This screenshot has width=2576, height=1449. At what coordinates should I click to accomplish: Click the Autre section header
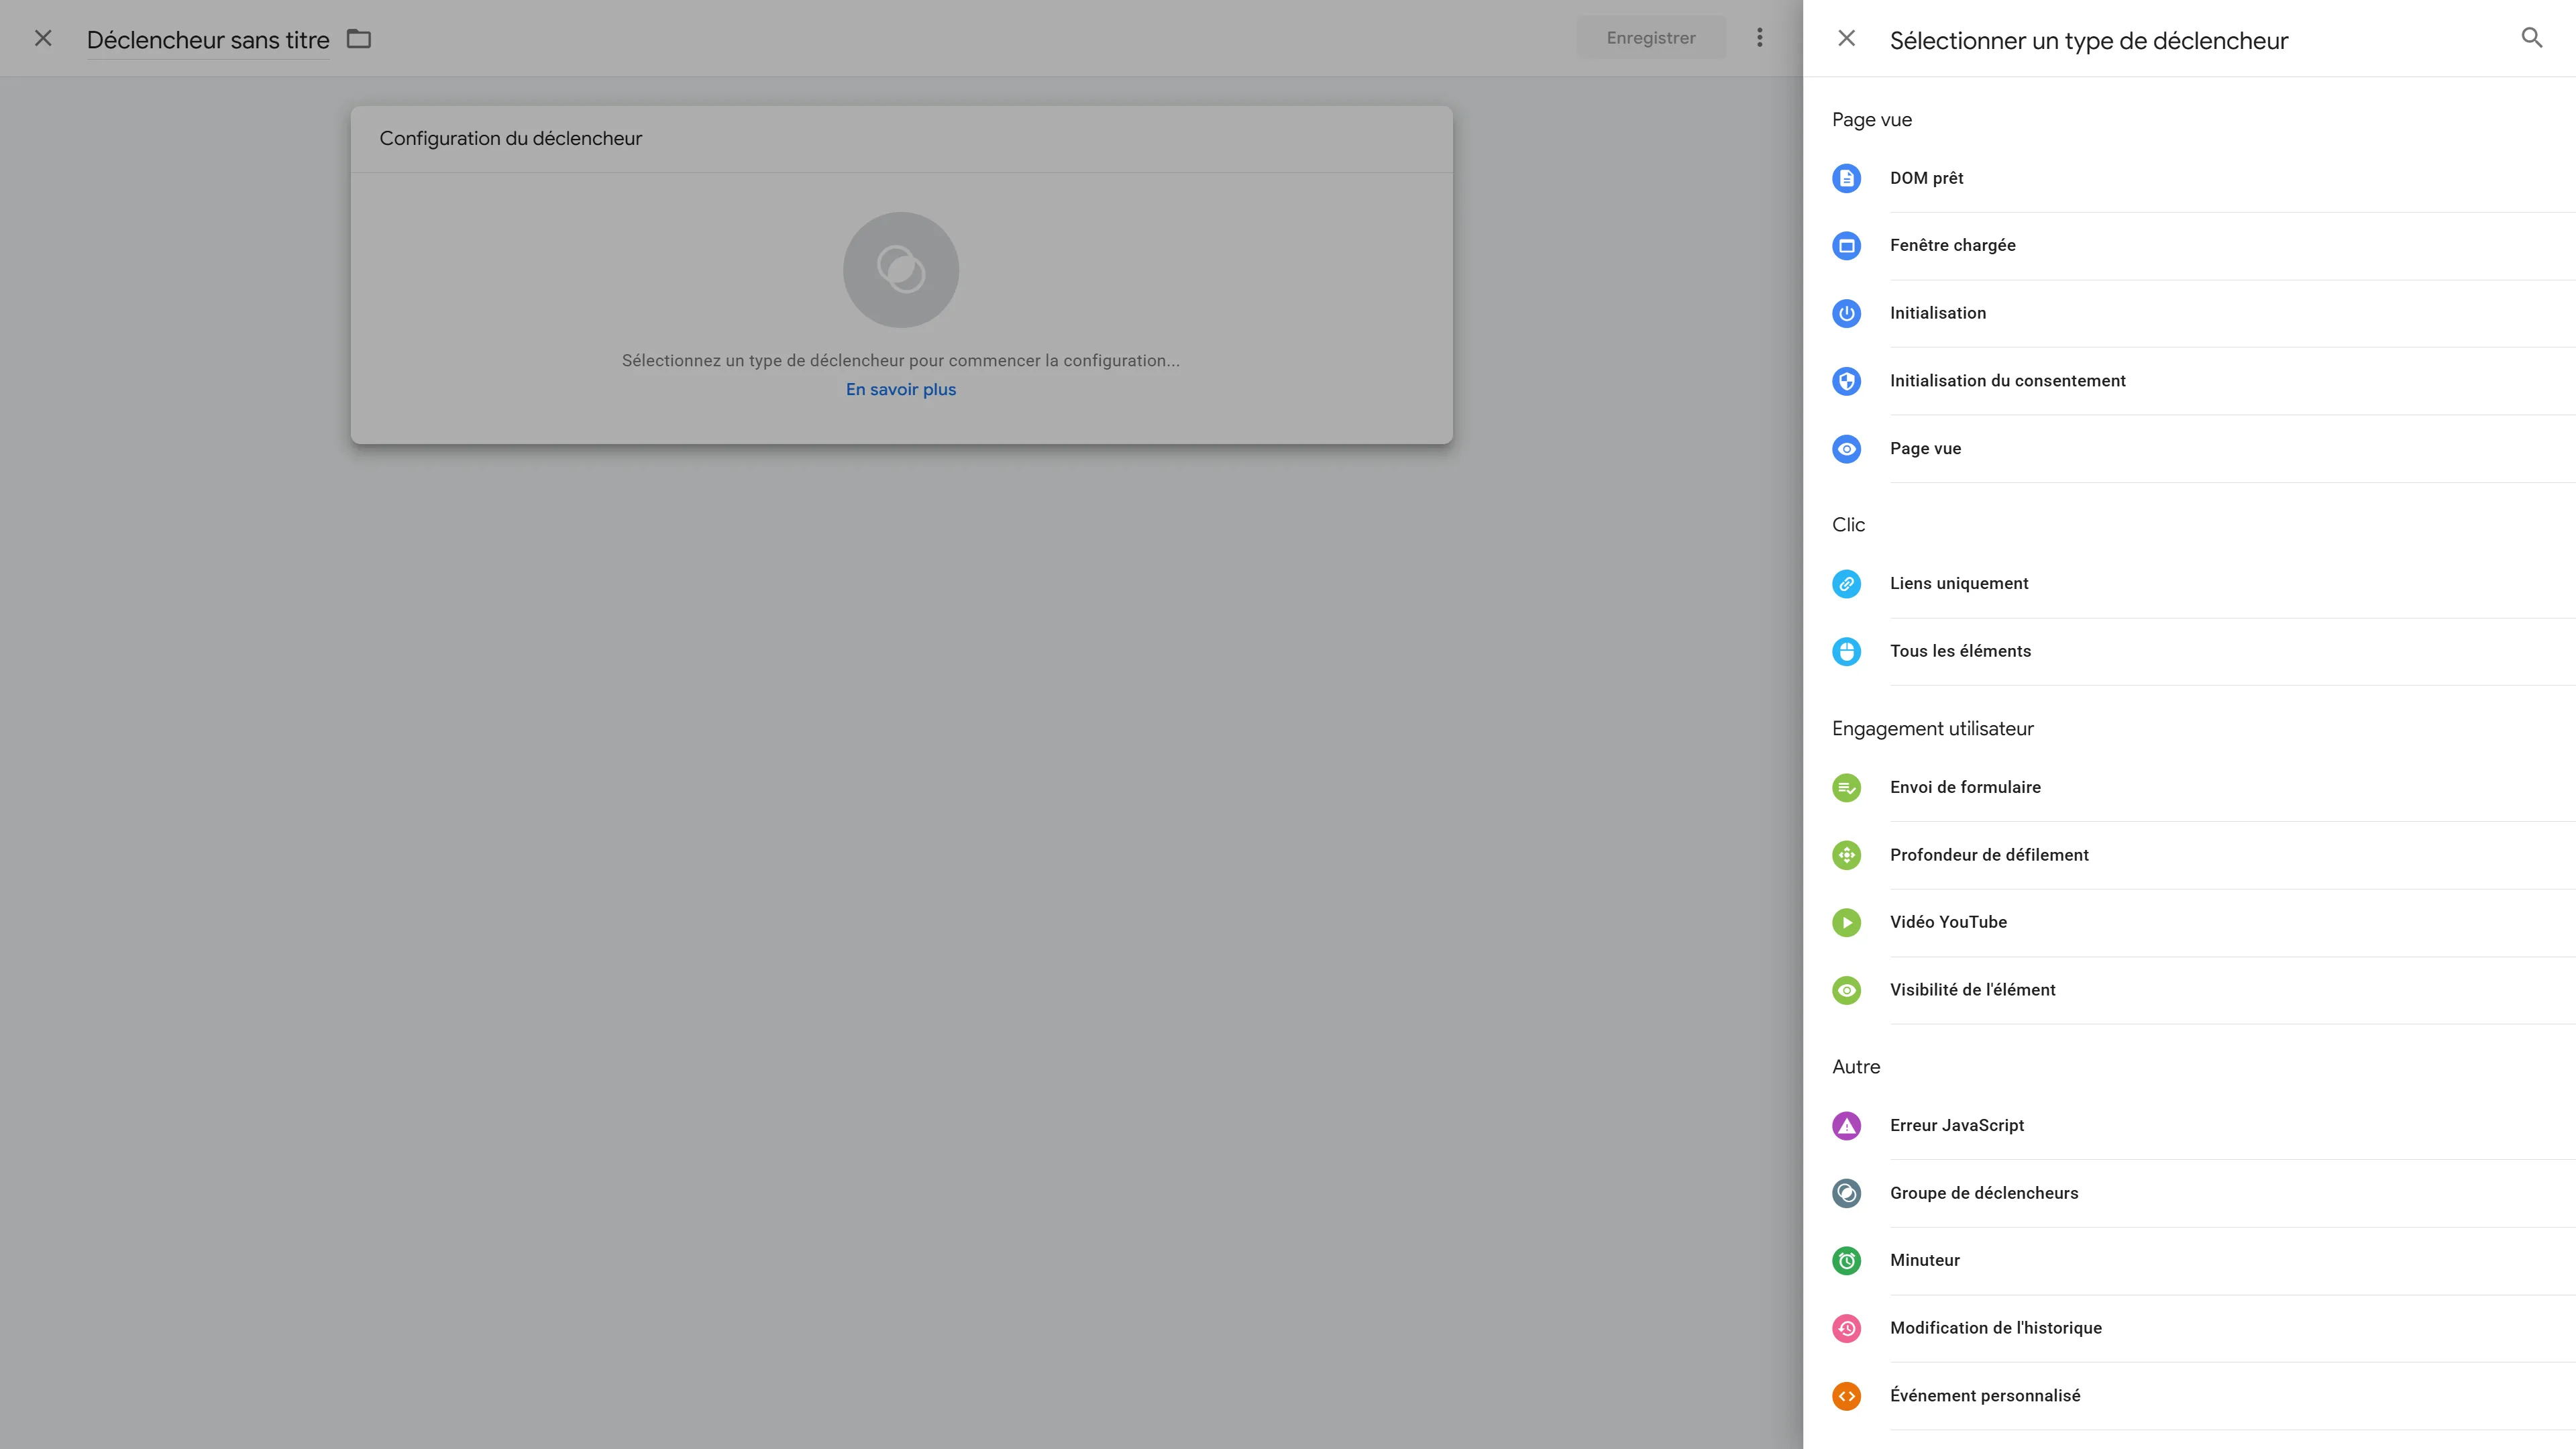tap(1855, 1067)
